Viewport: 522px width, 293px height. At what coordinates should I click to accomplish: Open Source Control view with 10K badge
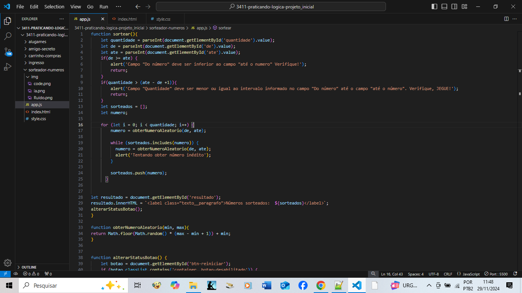(8, 52)
